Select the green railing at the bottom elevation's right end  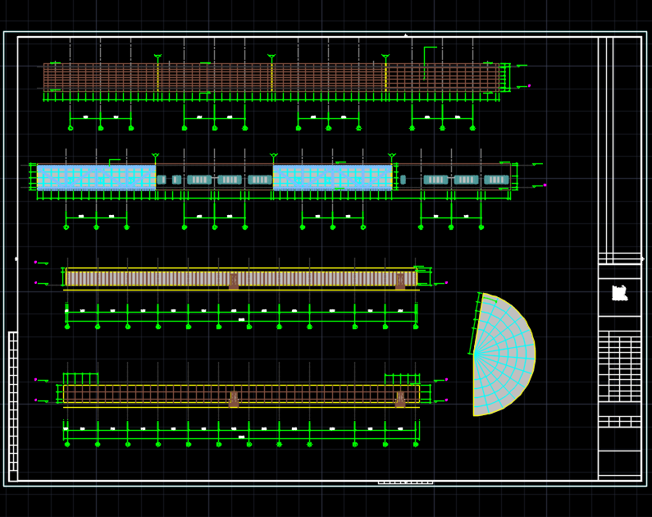pyautogui.click(x=402, y=379)
